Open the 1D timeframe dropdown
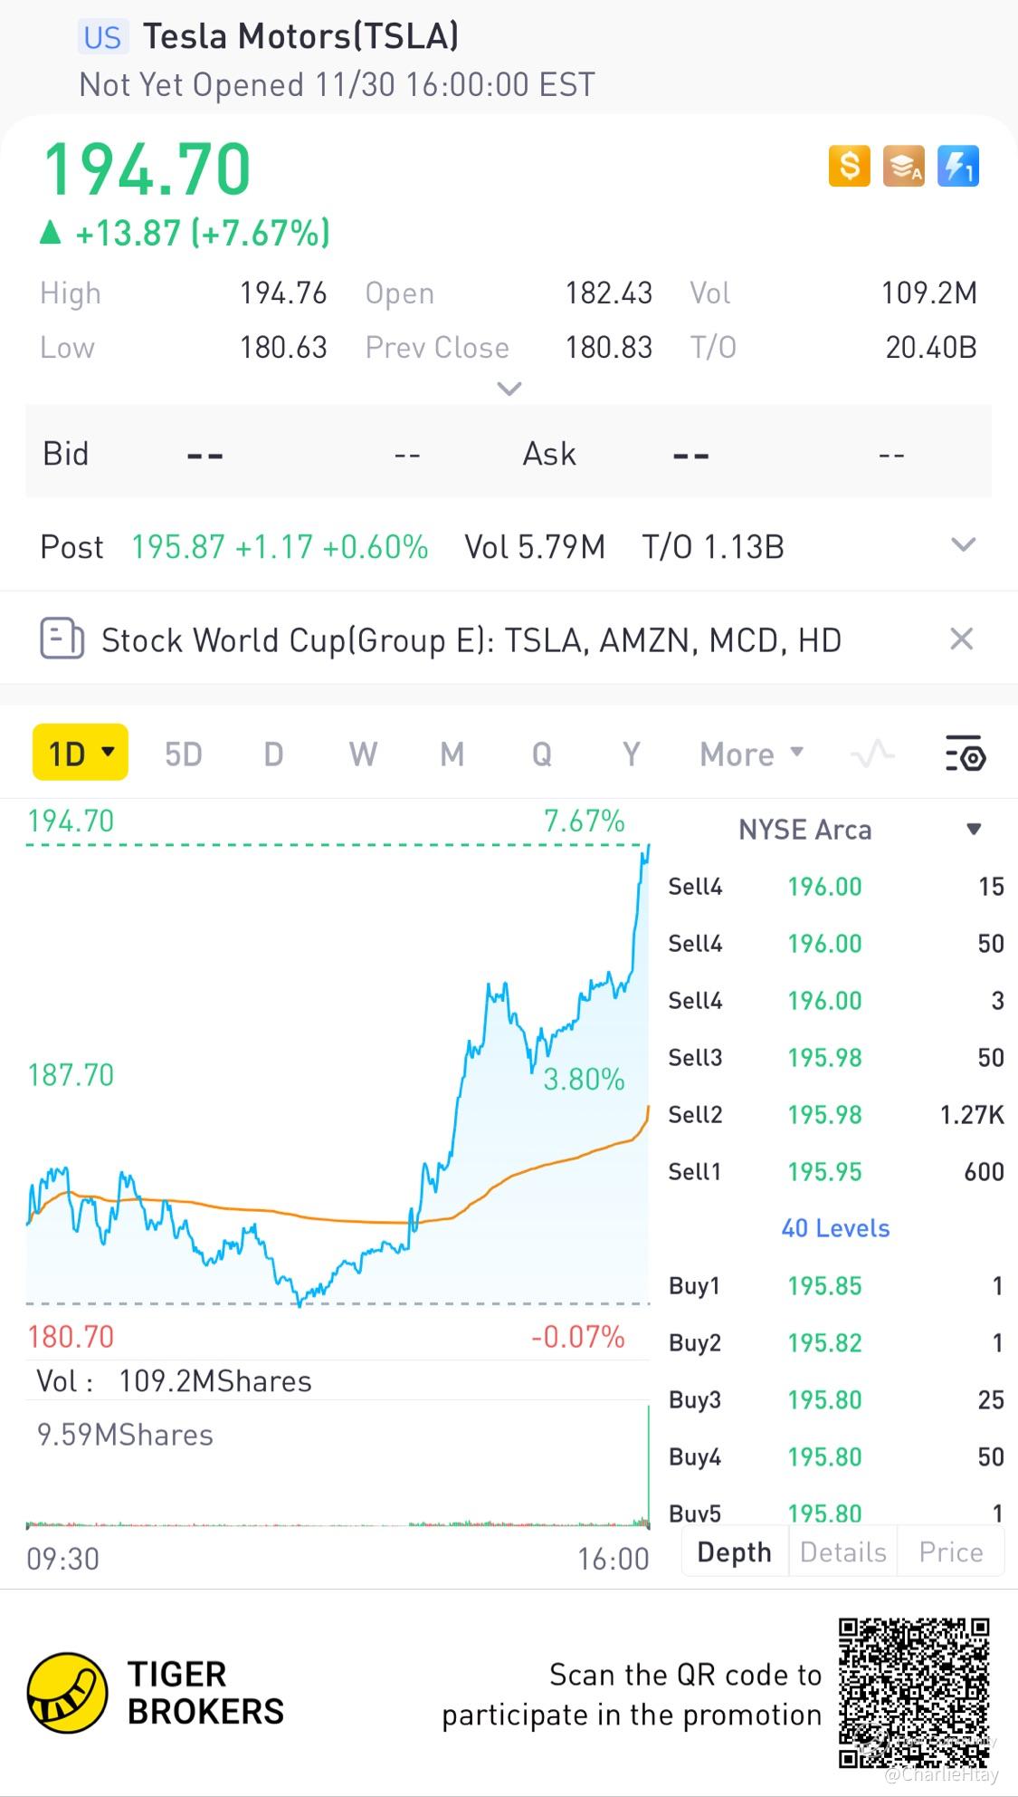The width and height of the screenshot is (1018, 1797). point(81,754)
